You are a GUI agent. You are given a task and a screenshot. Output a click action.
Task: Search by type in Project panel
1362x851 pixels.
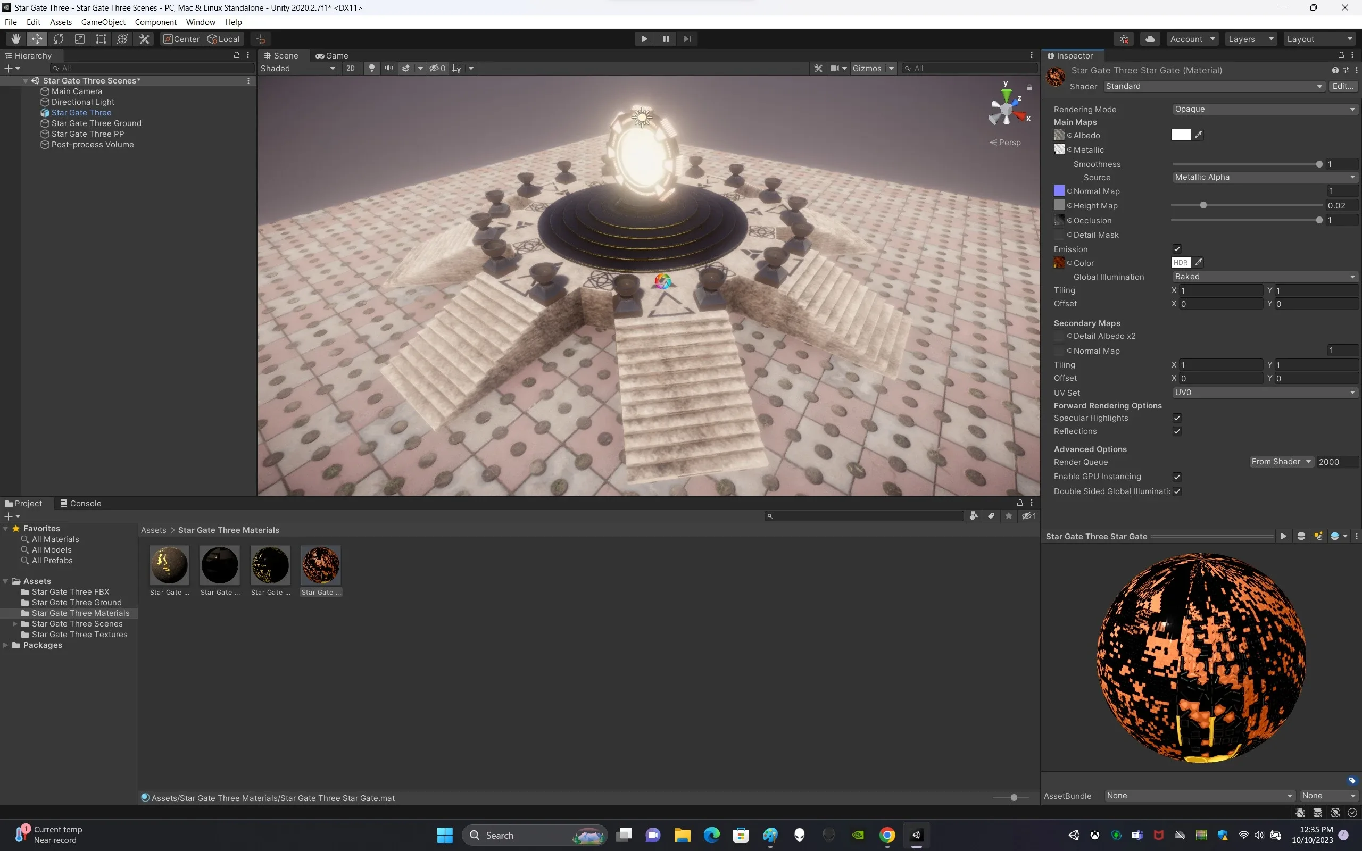974,516
